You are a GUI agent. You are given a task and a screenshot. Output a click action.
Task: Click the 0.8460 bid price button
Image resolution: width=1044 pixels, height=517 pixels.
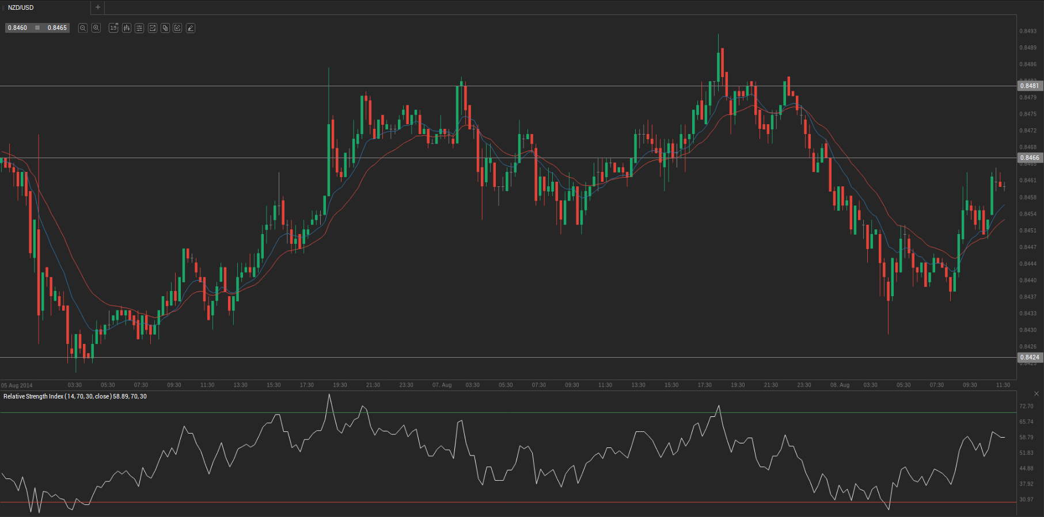18,28
